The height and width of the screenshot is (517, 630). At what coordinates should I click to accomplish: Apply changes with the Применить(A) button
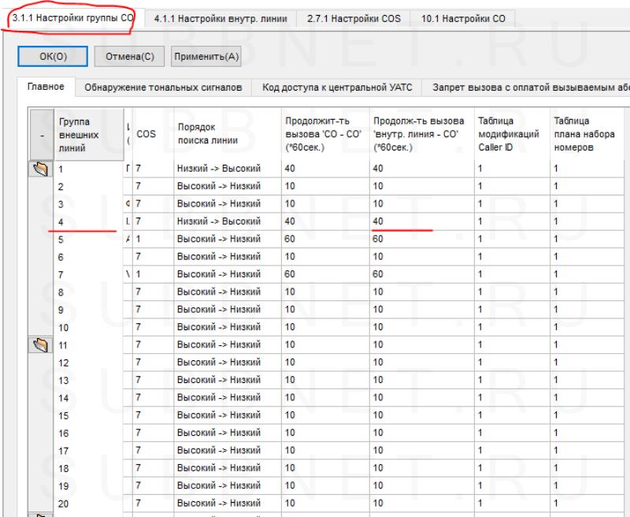point(206,56)
